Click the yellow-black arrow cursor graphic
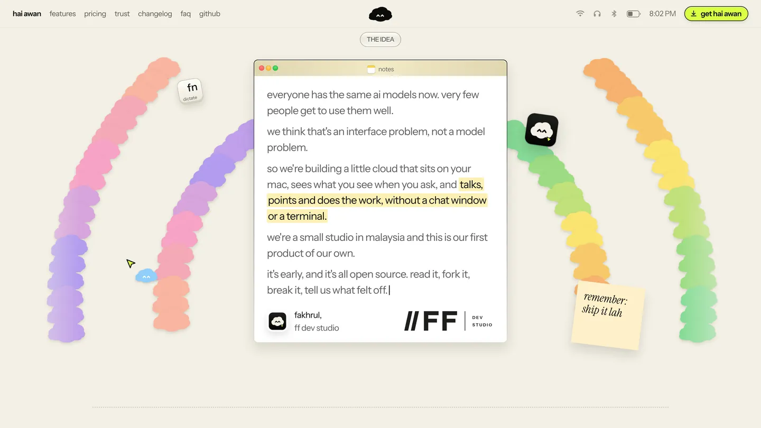The width and height of the screenshot is (761, 428). coord(131,263)
